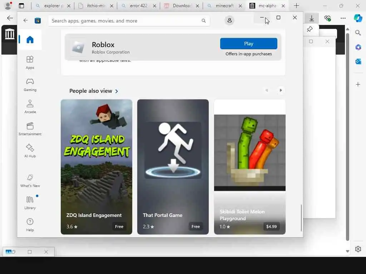Open the Outlook icon in Edge sidebar
This screenshot has width=366, height=274.
tap(358, 61)
